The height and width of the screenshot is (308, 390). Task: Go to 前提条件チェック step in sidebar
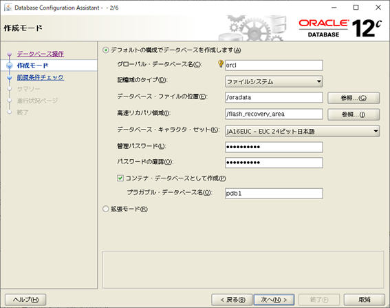pyautogui.click(x=41, y=77)
